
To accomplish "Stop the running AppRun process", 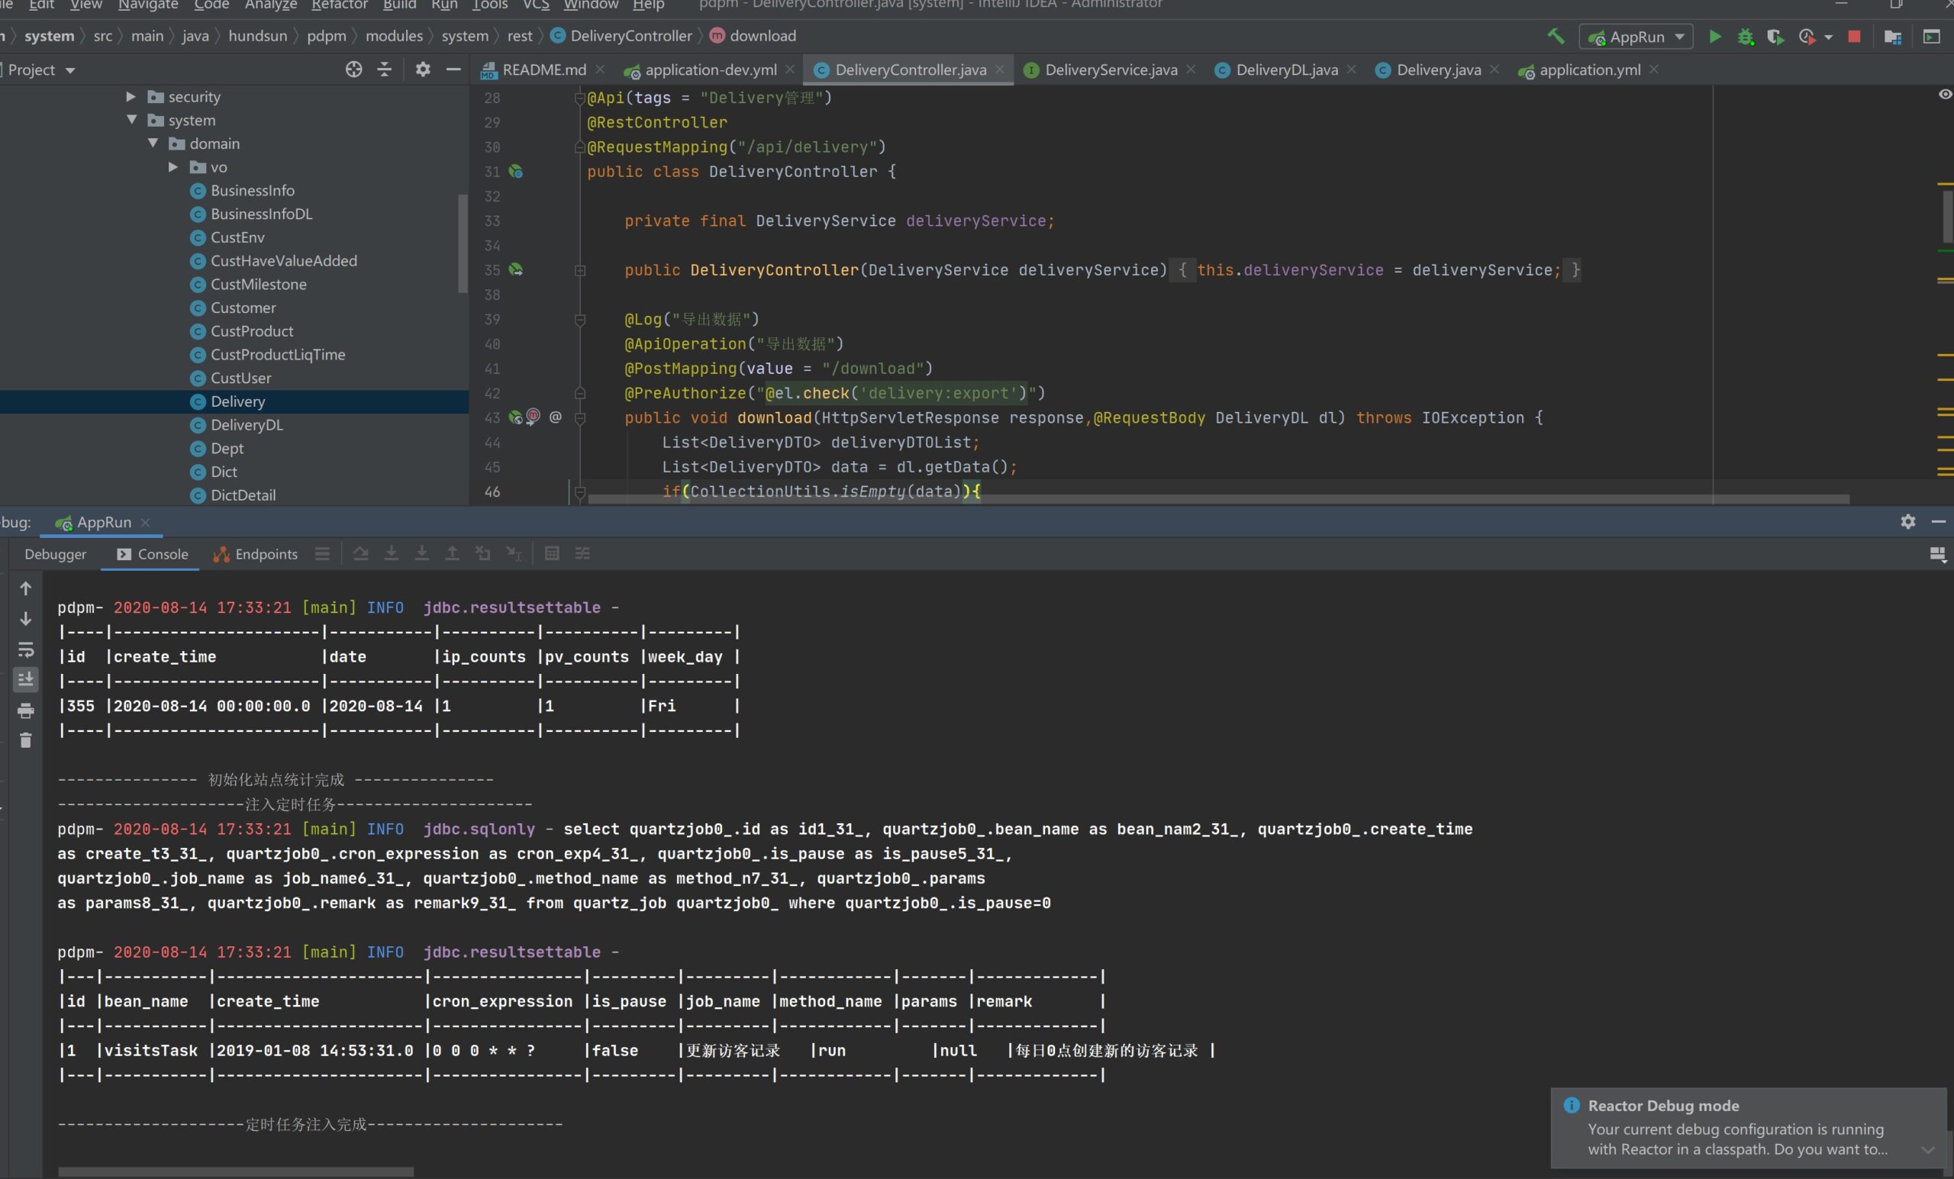I will tap(1853, 37).
